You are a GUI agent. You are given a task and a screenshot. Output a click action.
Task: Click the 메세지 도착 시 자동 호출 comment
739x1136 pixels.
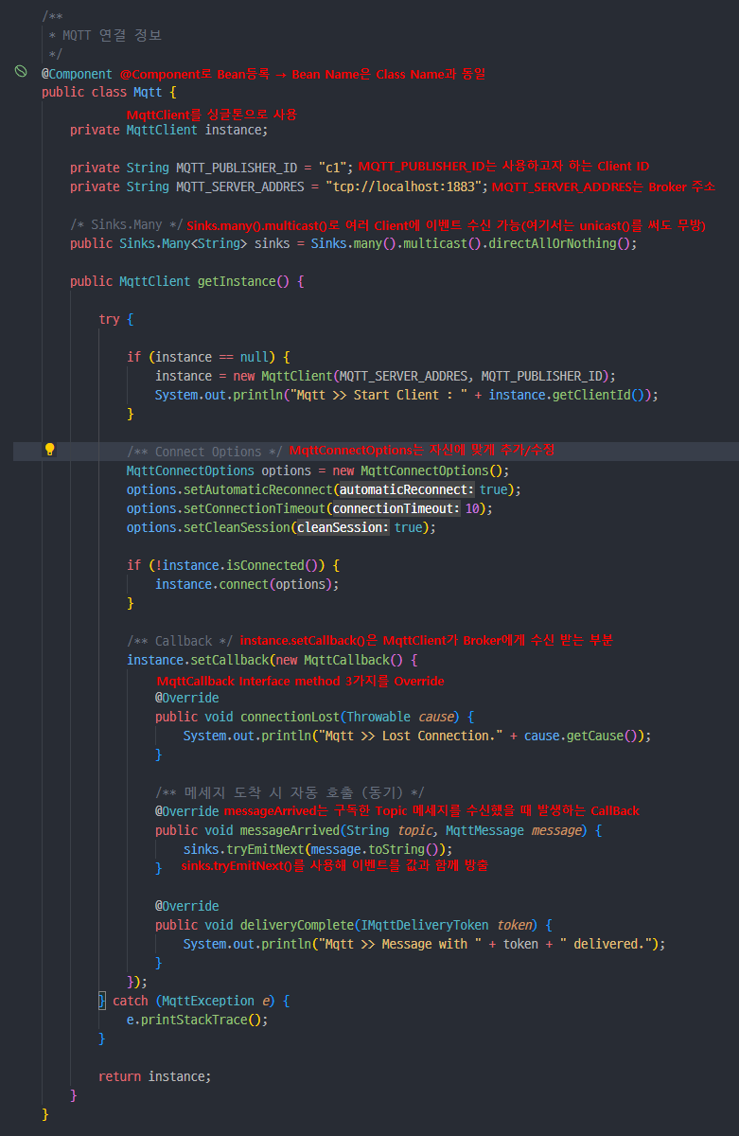(290, 792)
